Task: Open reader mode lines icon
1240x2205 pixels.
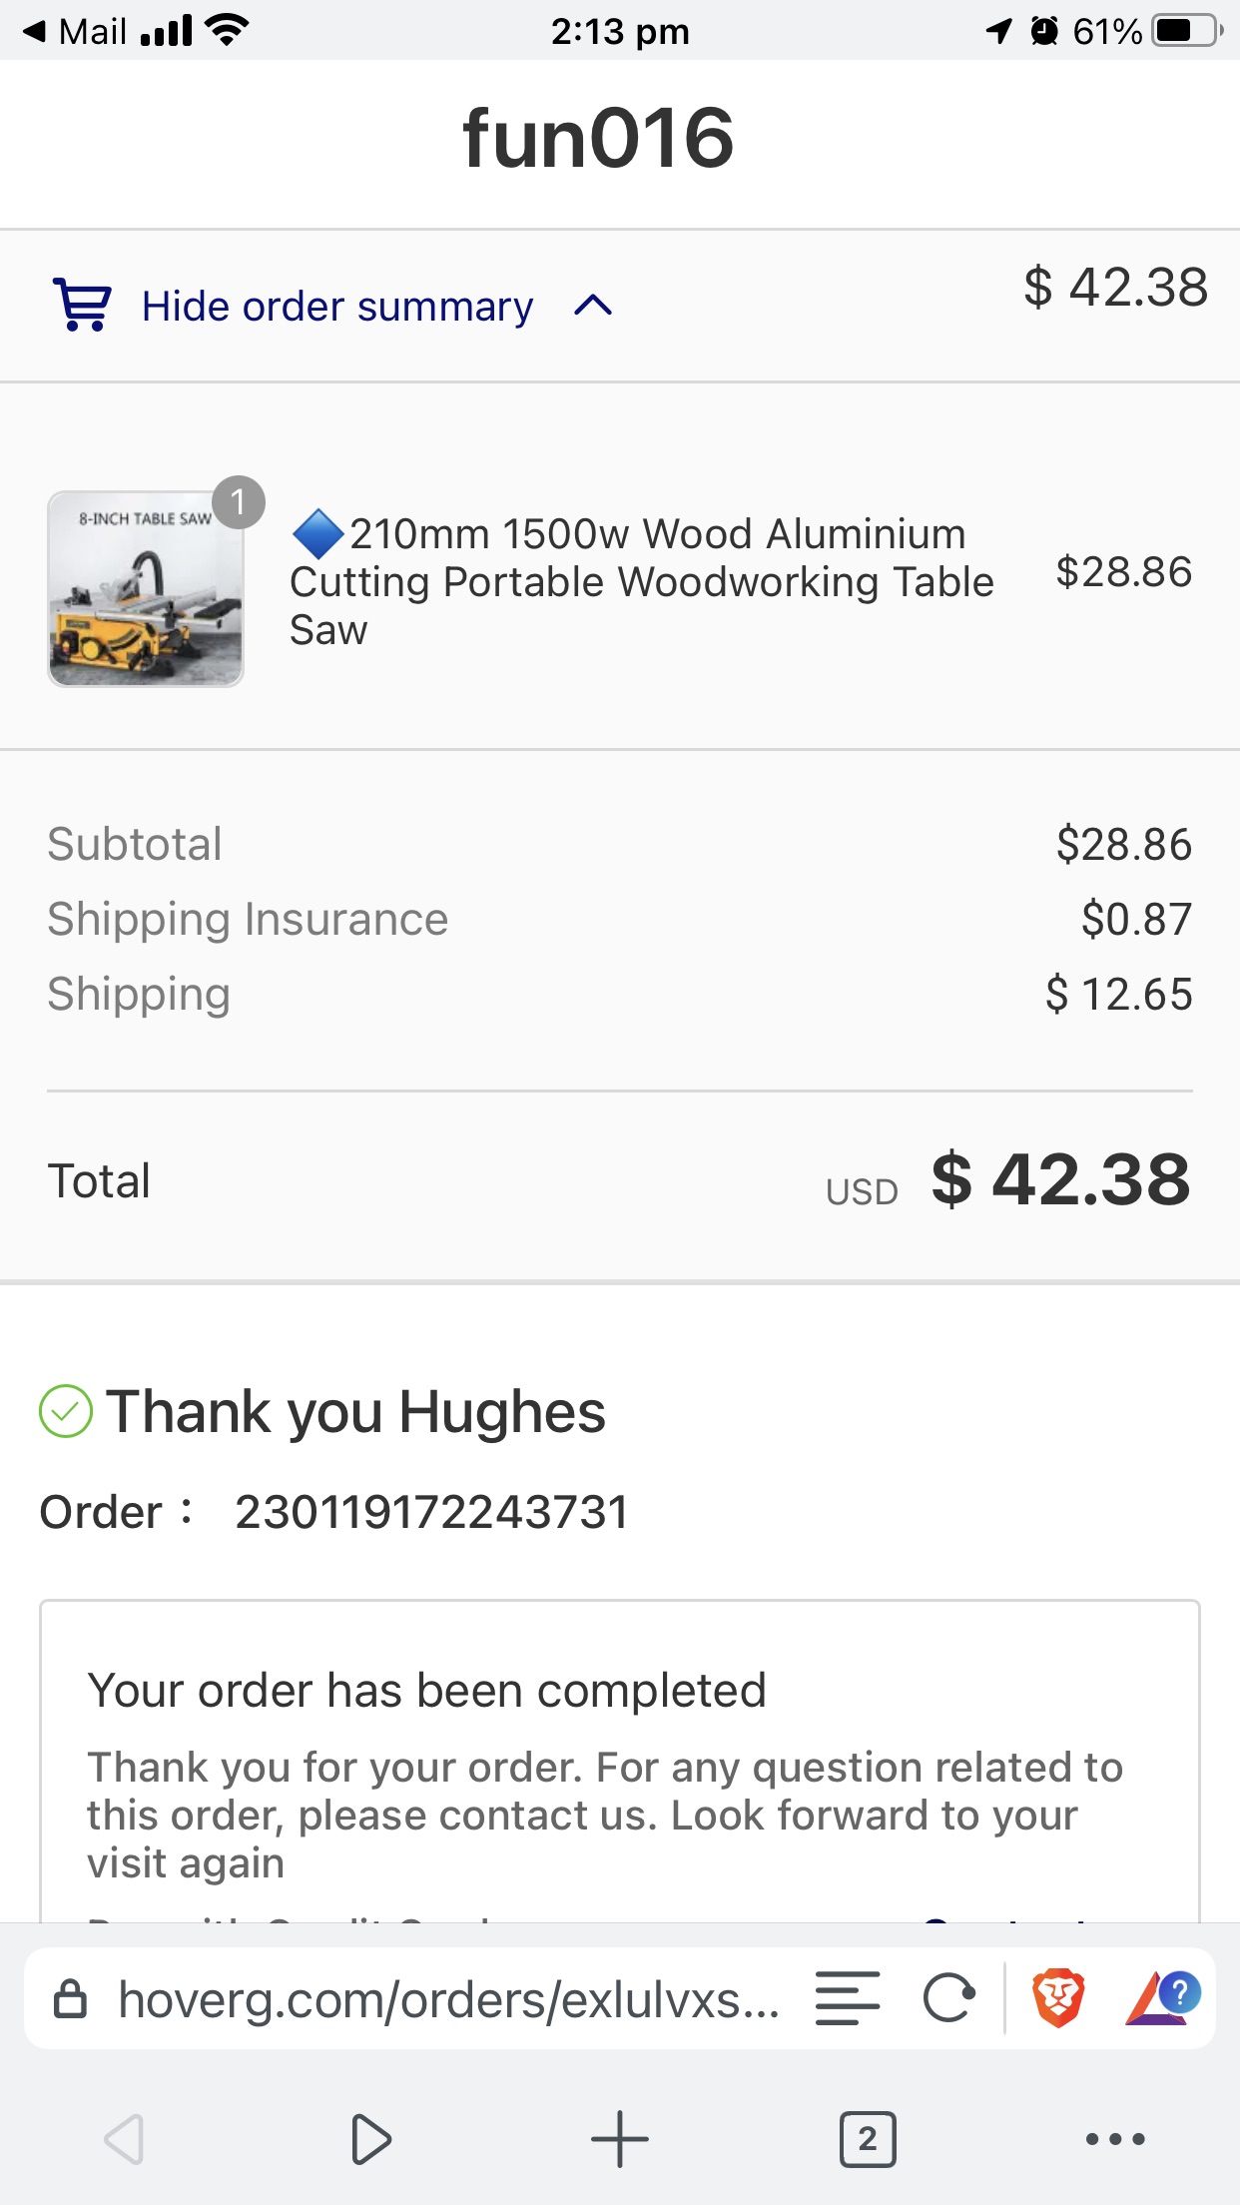Action: [x=847, y=1998]
